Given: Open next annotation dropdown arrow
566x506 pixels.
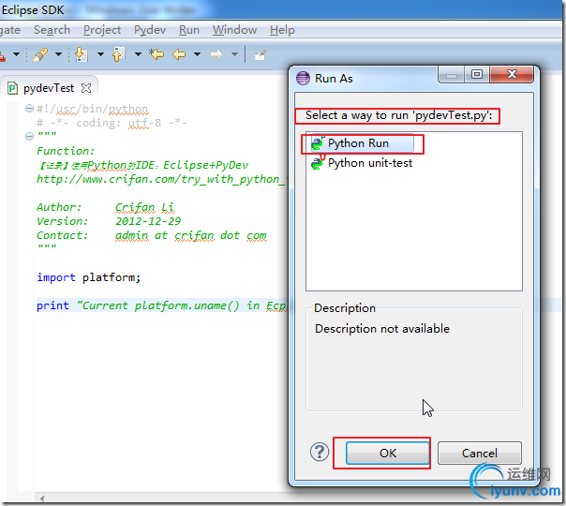Looking at the screenshot, I should point(100,54).
